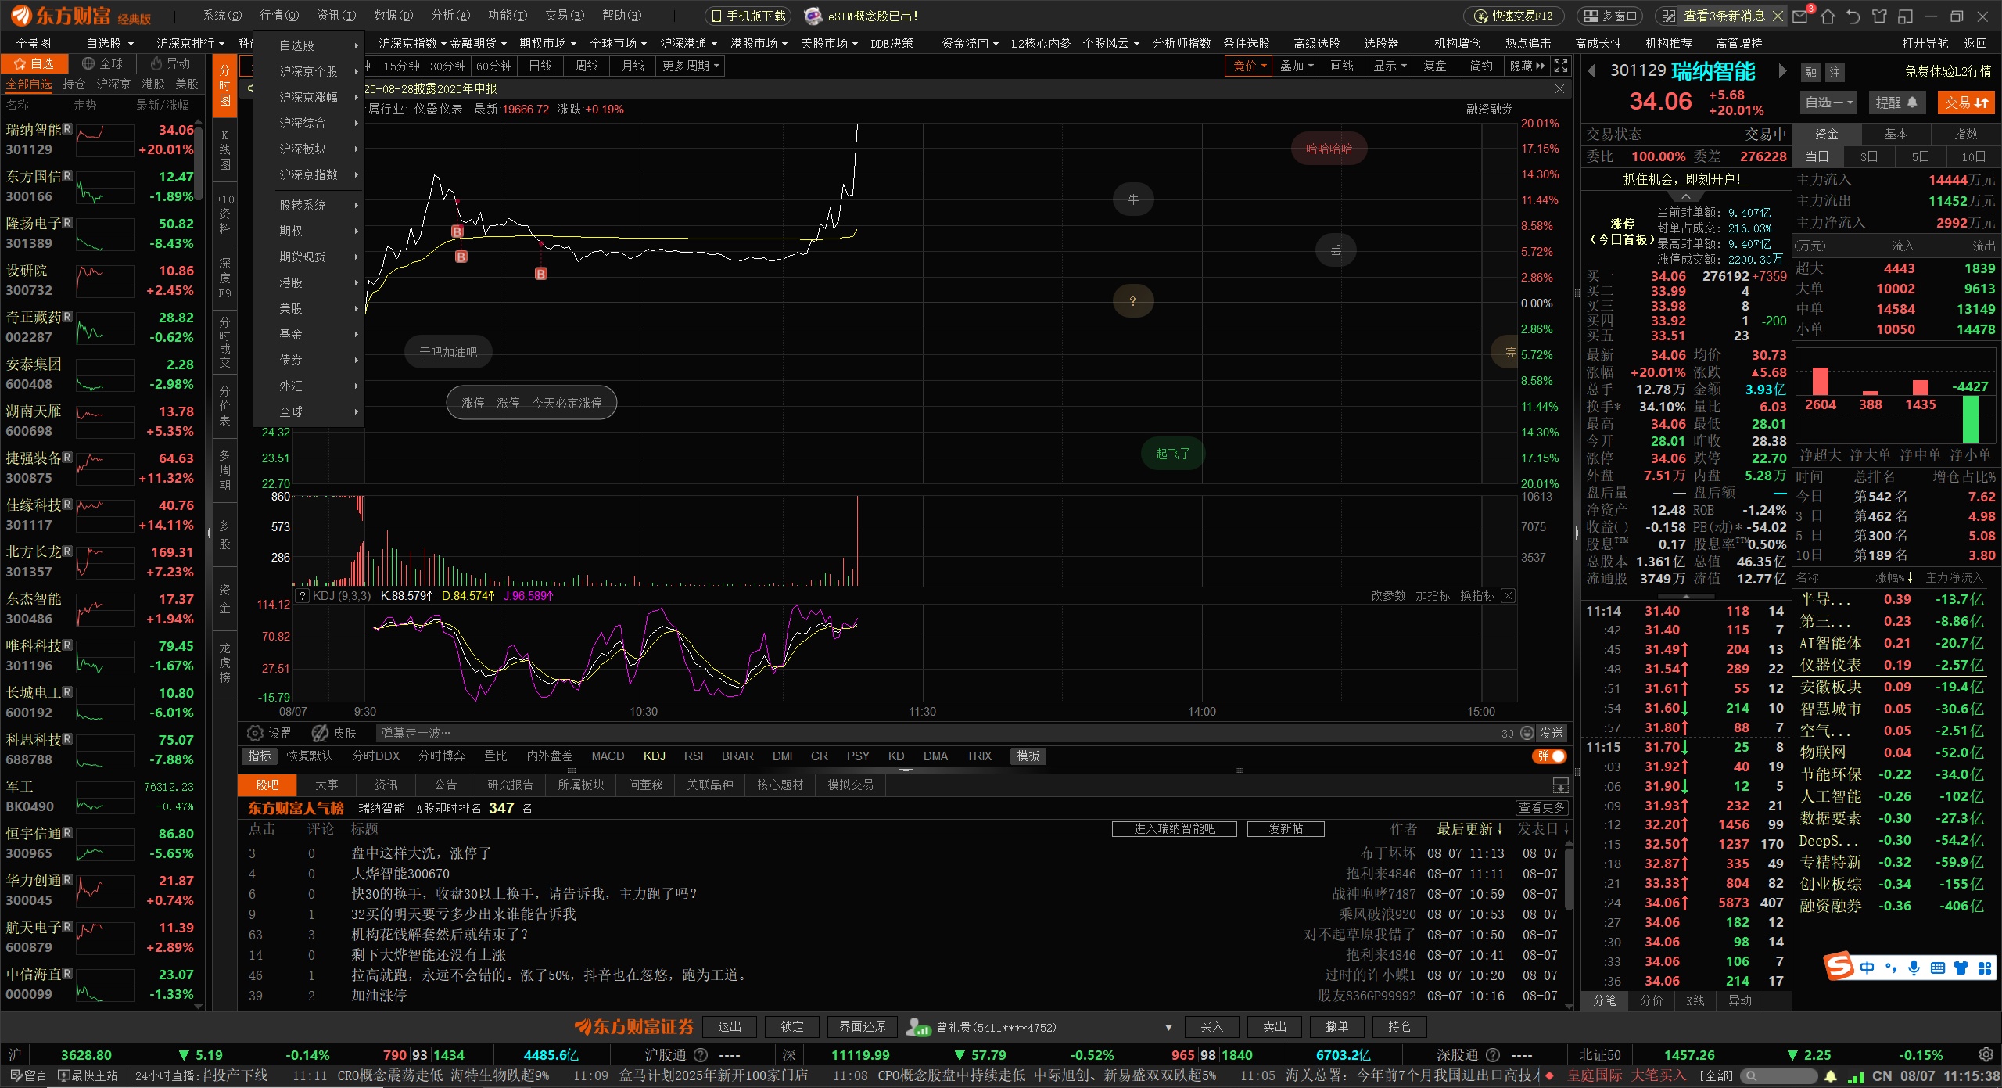Switch to 简约 simple view
The image size is (2002, 1088).
pyautogui.click(x=1481, y=66)
